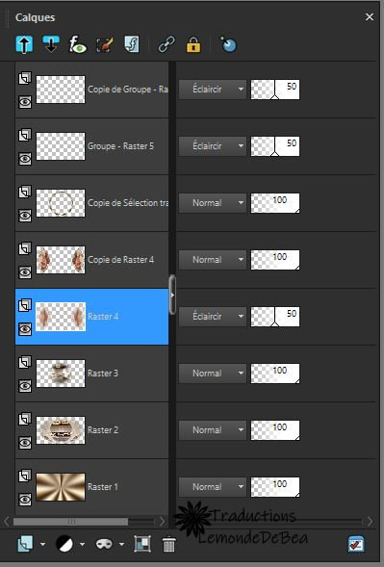
Task: Click the Raster 1 layer thumbnail
Action: point(61,487)
